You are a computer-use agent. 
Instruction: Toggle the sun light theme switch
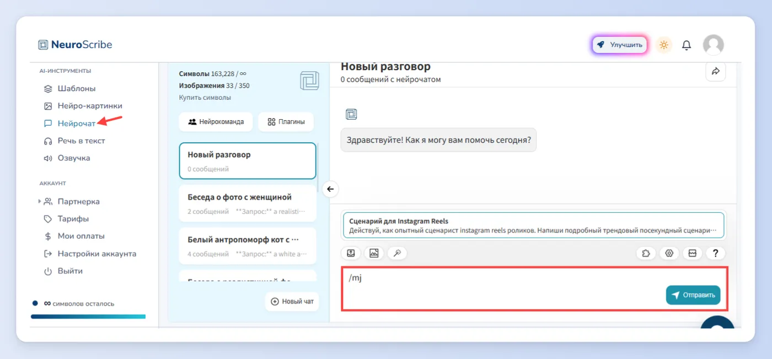point(664,45)
